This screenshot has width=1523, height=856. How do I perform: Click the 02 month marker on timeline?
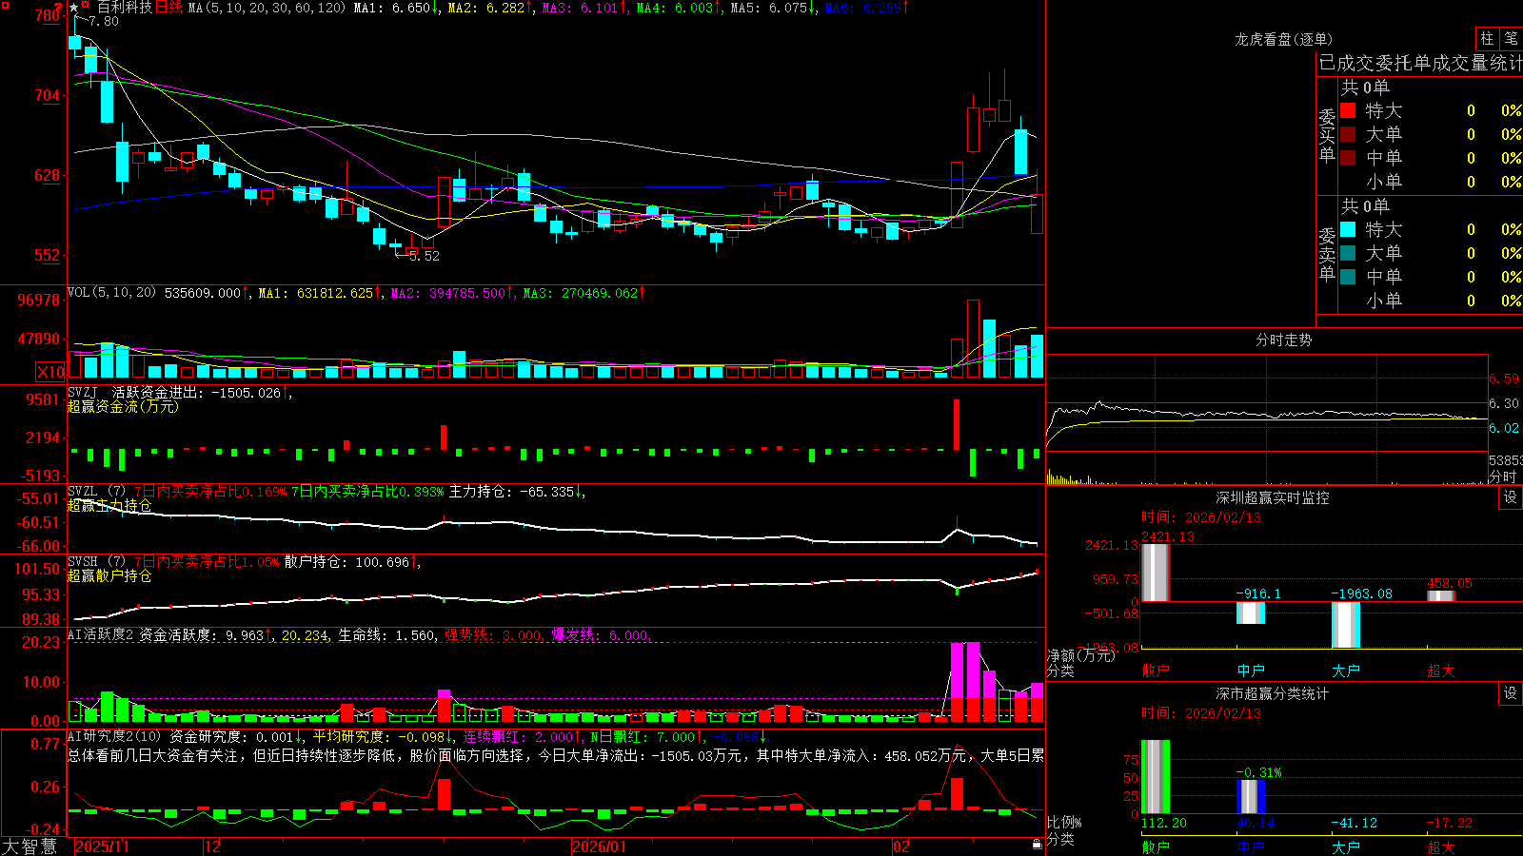point(901,846)
